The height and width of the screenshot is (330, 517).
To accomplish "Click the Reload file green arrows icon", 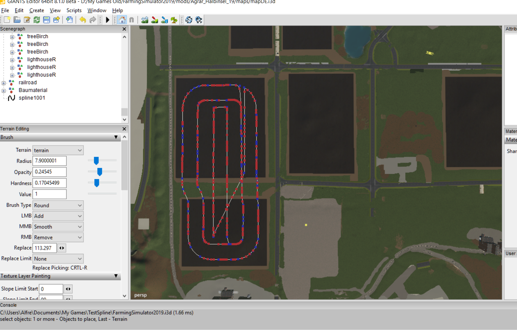I will tap(37, 20).
